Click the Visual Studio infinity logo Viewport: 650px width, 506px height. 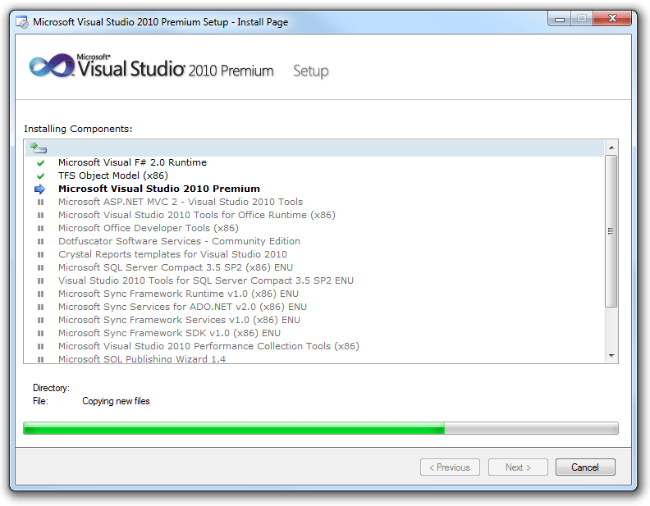click(x=52, y=66)
